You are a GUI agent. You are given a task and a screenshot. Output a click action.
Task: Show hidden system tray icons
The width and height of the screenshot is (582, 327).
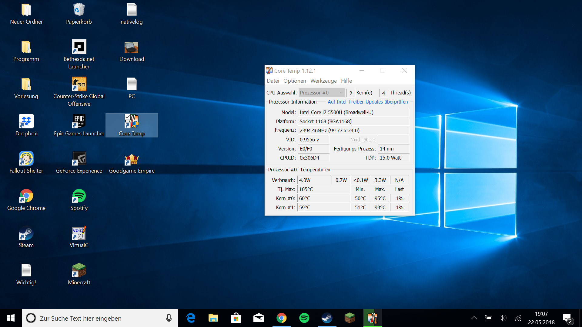[474, 318]
